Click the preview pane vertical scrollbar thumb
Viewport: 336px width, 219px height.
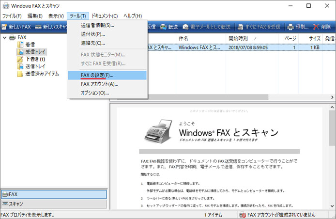(332, 129)
